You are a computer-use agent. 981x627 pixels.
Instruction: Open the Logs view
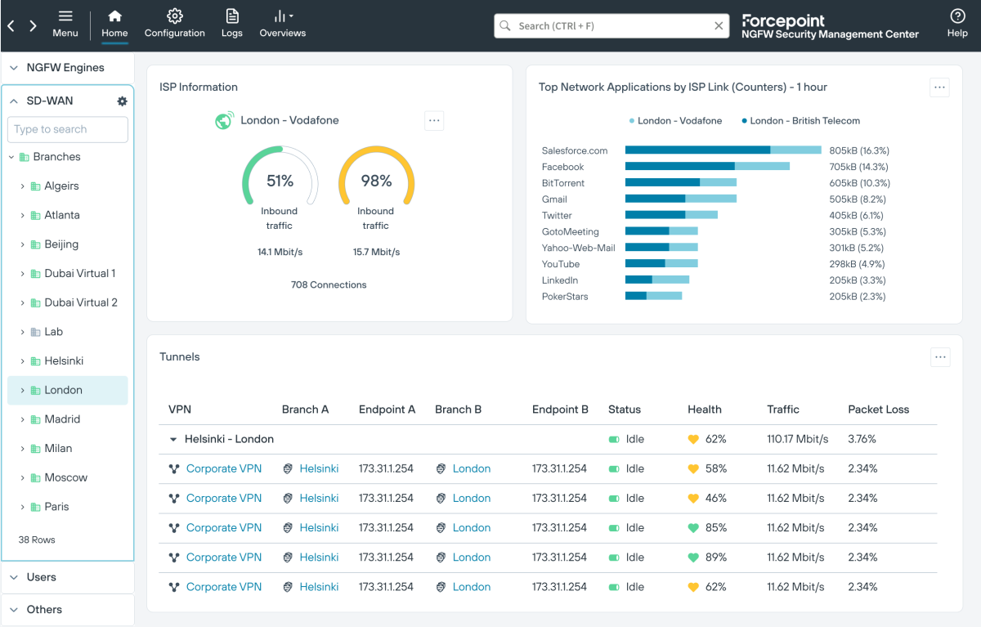(232, 25)
